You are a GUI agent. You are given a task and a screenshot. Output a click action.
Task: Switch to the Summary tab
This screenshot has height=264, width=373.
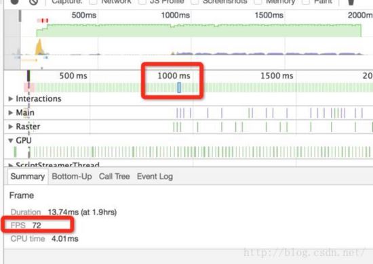point(28,177)
